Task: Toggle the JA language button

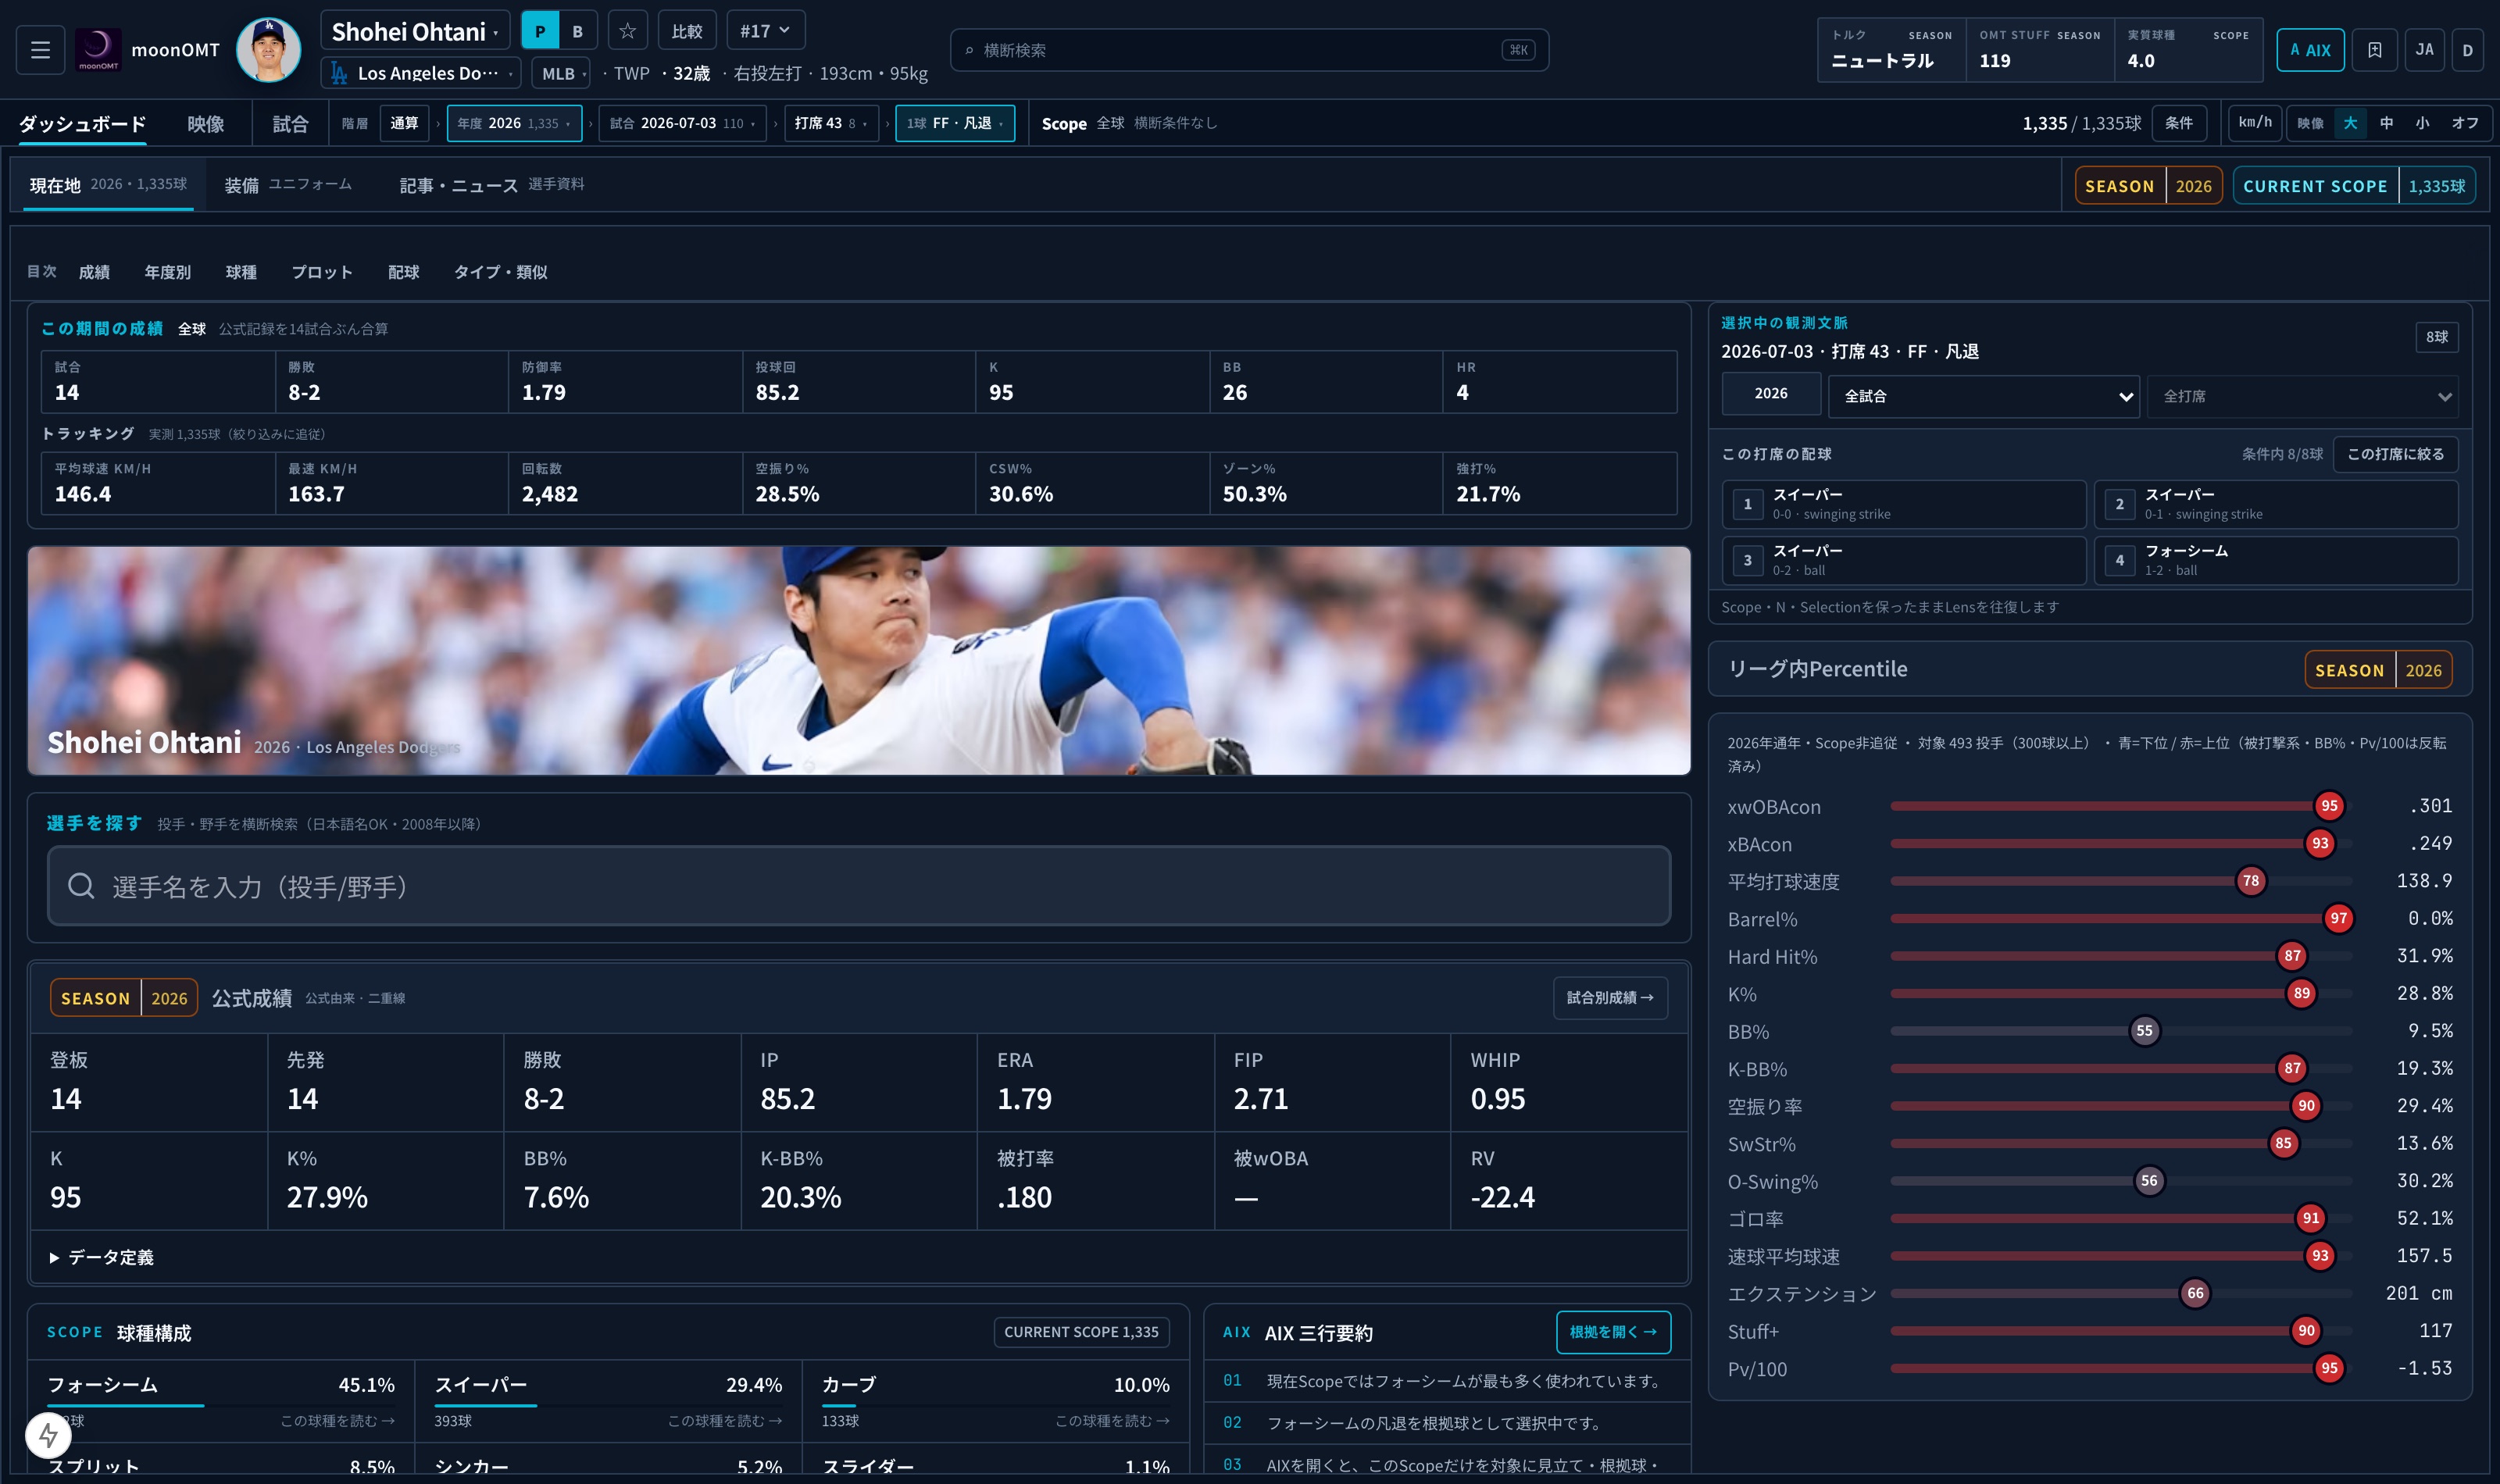Action: (x=2424, y=50)
